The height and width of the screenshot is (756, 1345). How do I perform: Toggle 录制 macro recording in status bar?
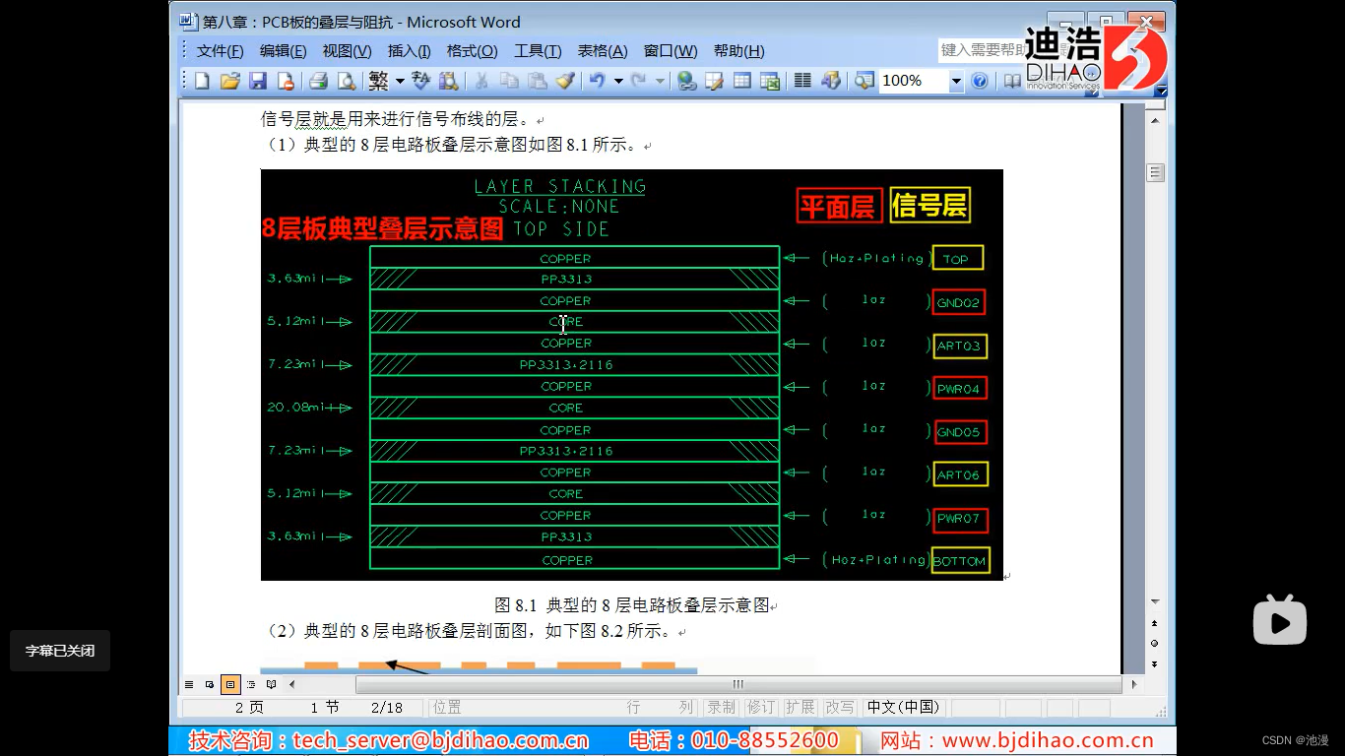point(721,707)
